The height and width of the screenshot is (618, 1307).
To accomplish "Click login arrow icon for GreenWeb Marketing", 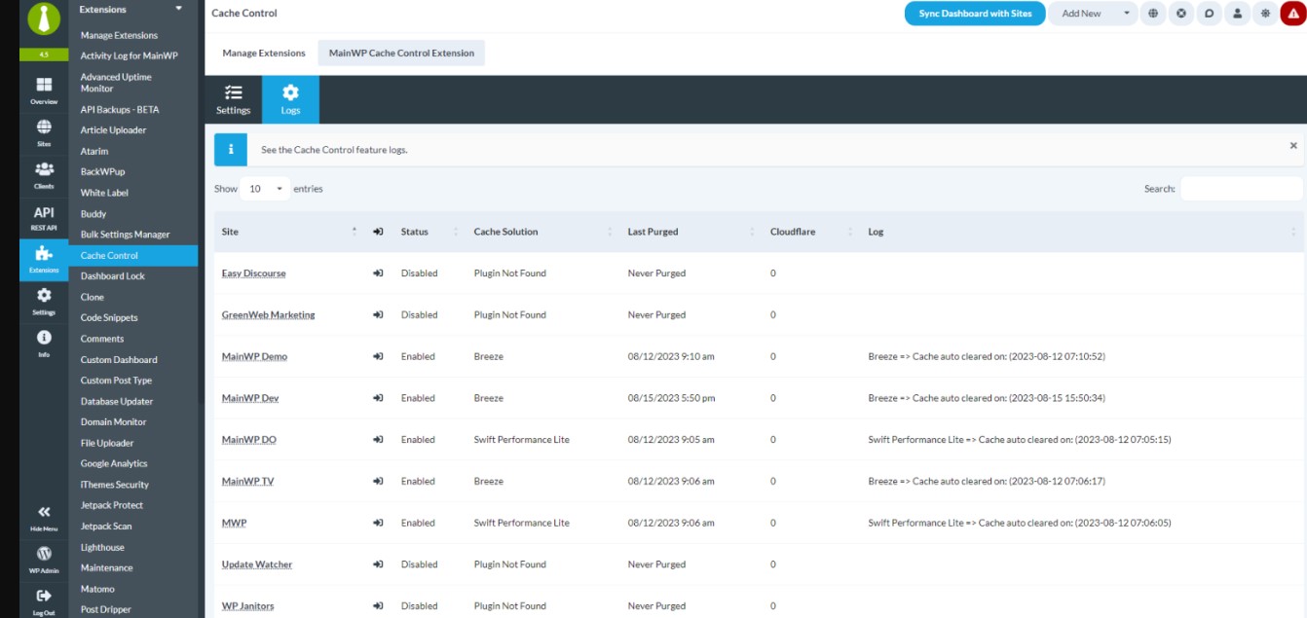I will (378, 314).
